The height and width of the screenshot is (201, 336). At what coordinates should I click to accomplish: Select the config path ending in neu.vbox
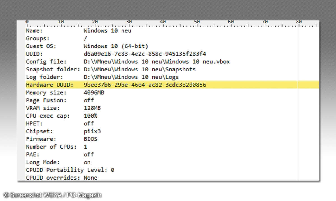[157, 62]
